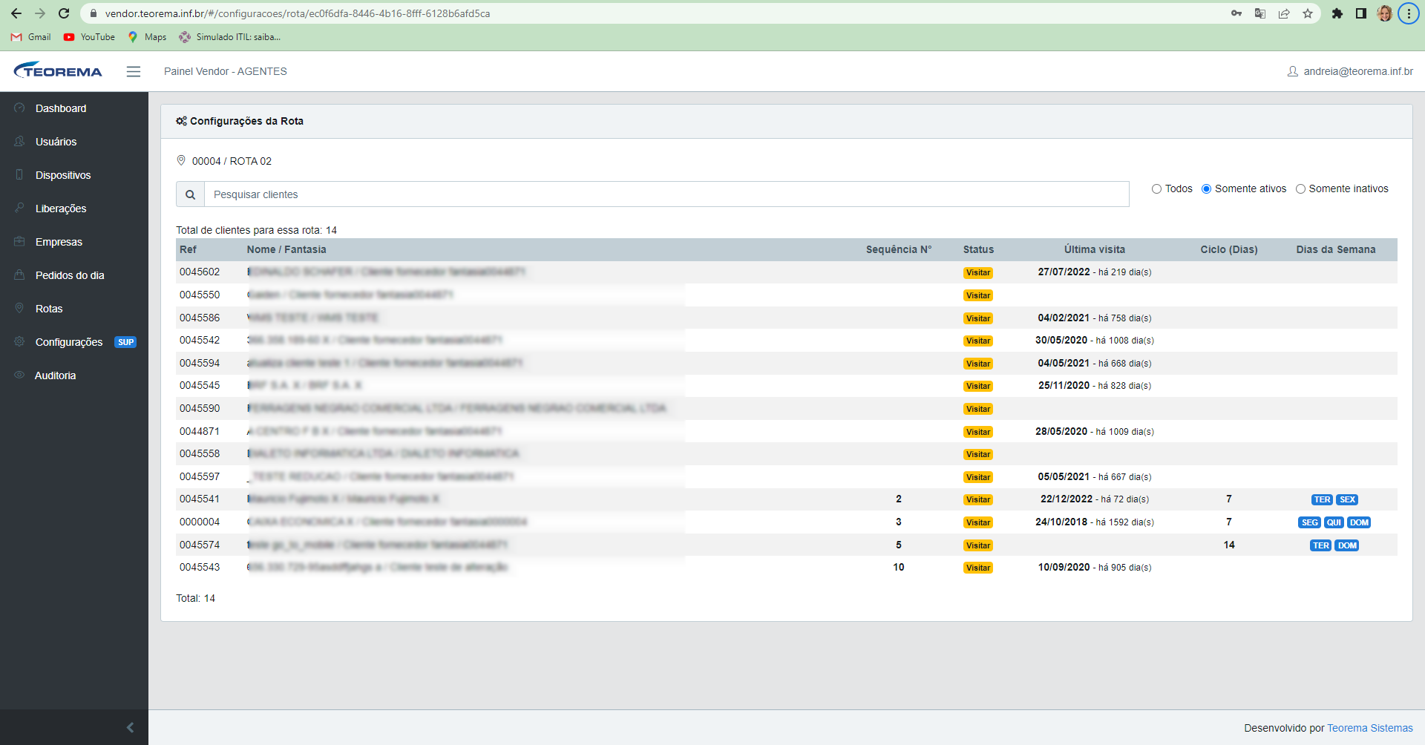Click the Visitar badge for ref 0045602
The height and width of the screenshot is (745, 1425).
tap(978, 272)
